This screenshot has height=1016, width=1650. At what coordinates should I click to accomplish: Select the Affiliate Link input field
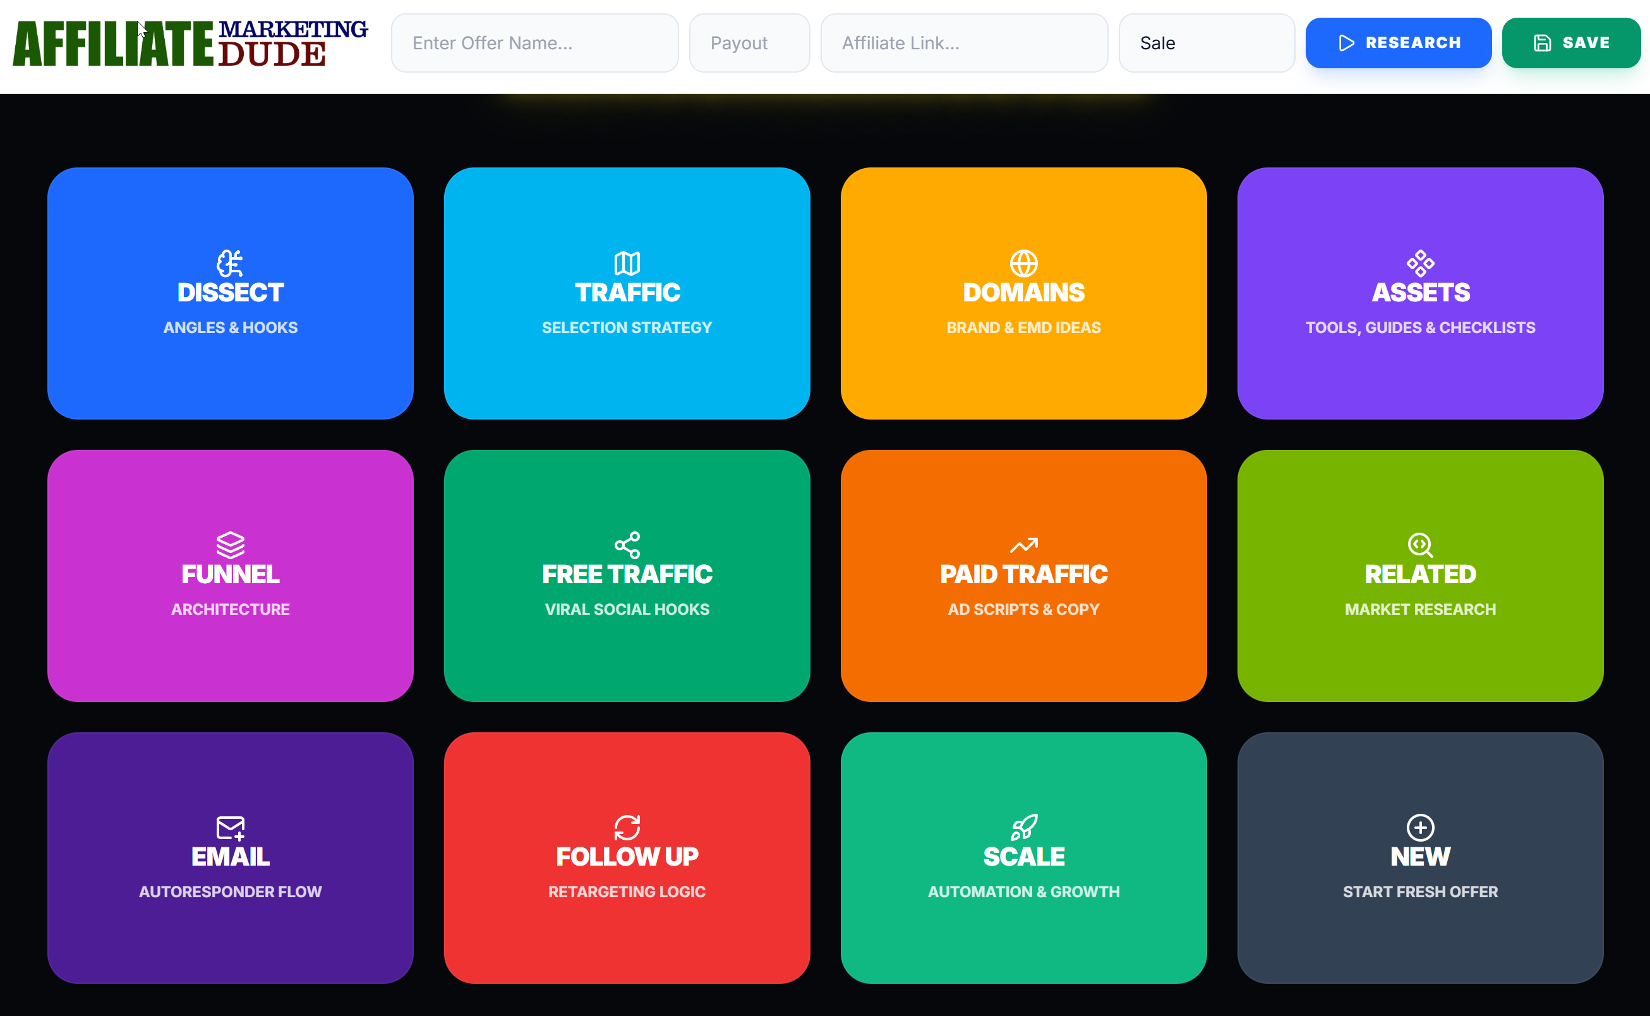point(963,43)
